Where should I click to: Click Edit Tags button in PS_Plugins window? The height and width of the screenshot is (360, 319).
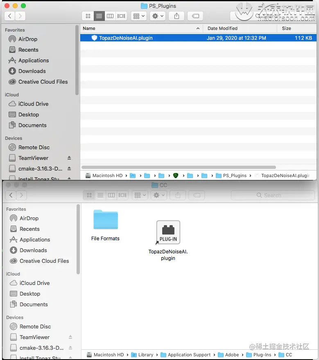(x=195, y=16)
